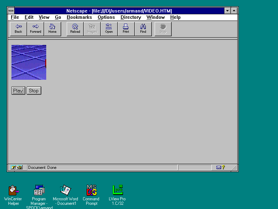The image size is (278, 209).
Task: Select the LView Pro desktop icon
Action: (117, 190)
